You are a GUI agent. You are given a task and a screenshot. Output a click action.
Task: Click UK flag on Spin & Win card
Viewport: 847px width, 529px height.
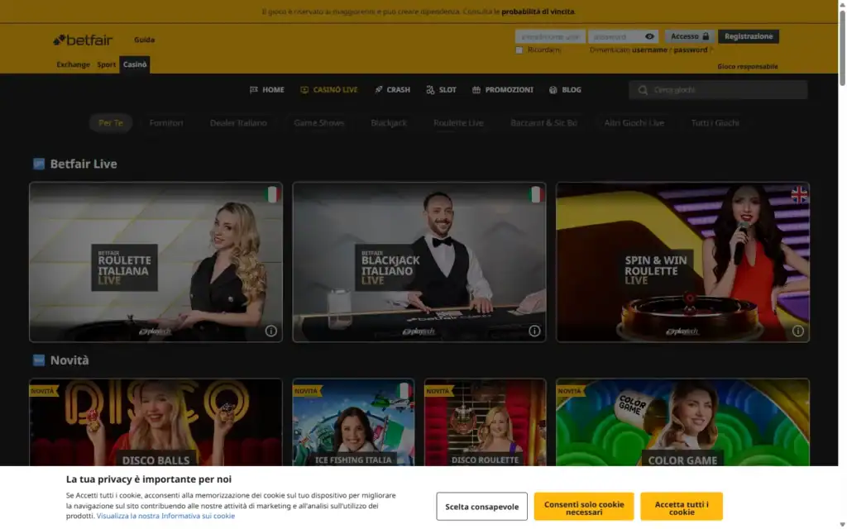click(800, 194)
